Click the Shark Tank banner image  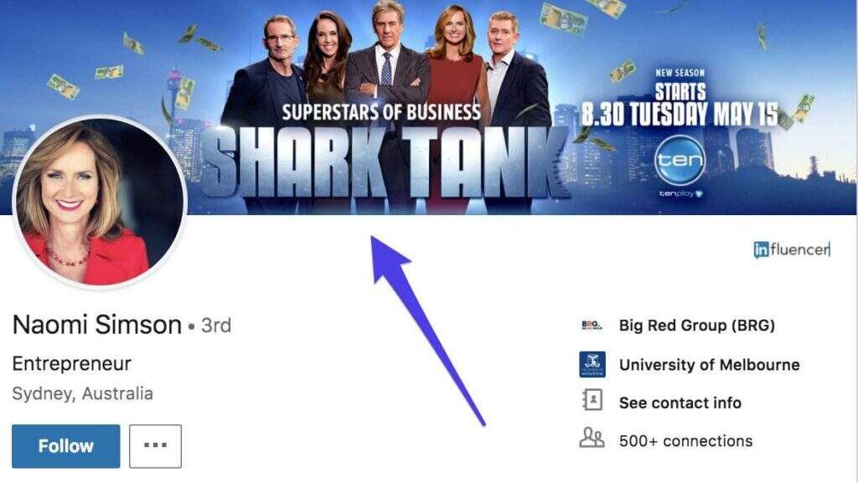pos(428,107)
